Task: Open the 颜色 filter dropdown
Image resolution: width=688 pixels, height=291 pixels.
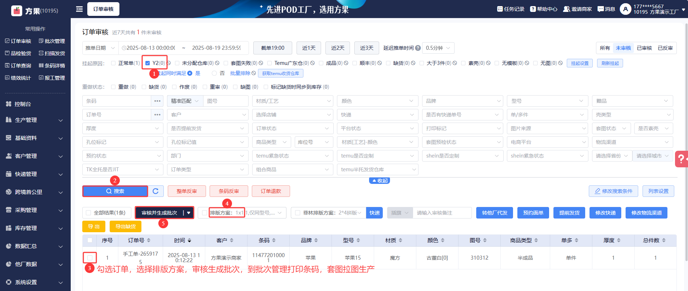Action: [378, 101]
